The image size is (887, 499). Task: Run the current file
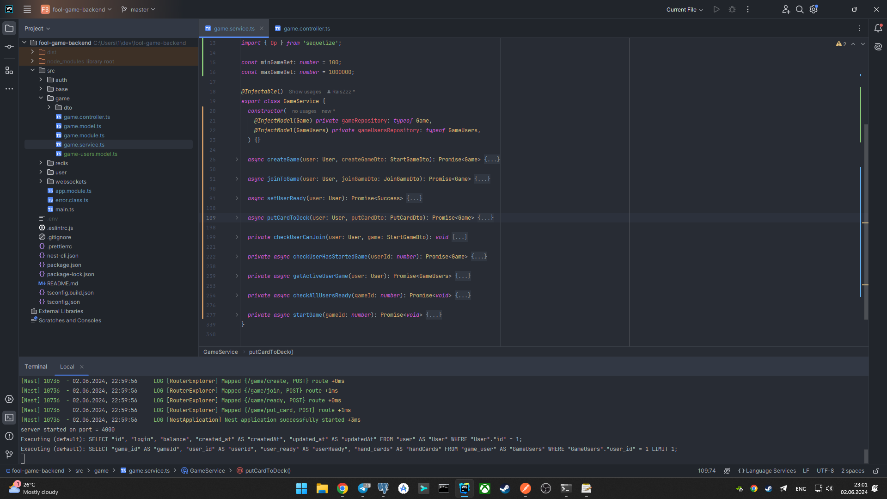coord(716,9)
